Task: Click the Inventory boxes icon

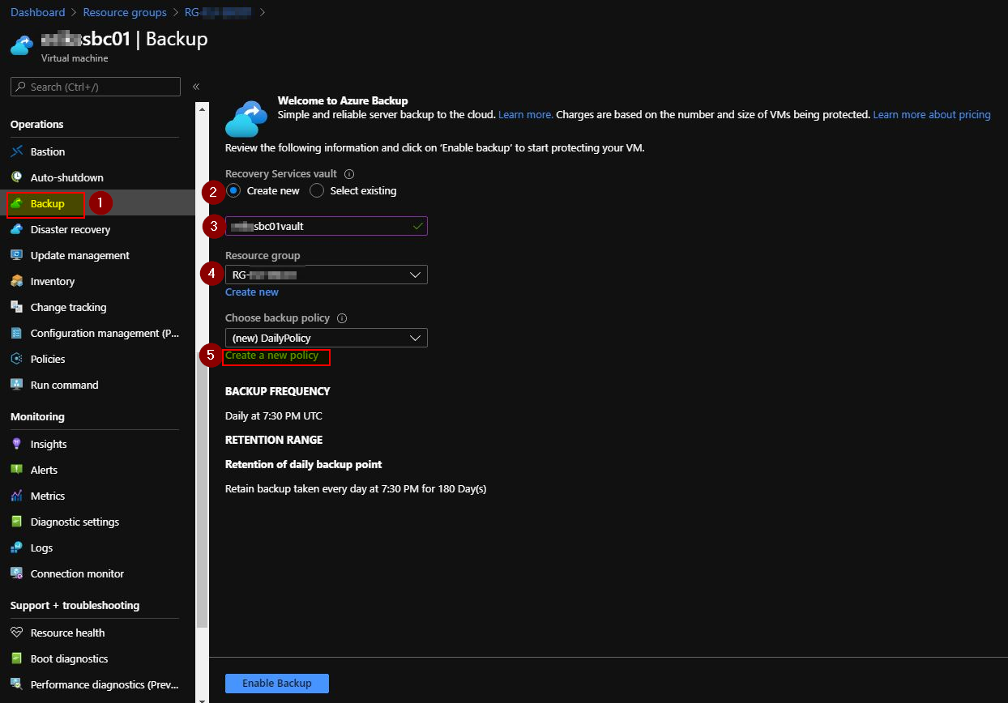Action: tap(17, 282)
